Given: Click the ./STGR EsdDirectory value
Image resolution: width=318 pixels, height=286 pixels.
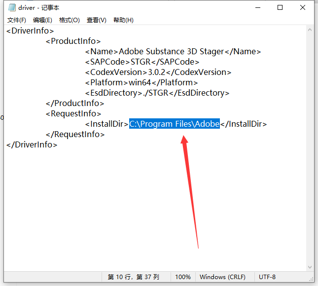Looking at the screenshot, I should tap(154, 93).
